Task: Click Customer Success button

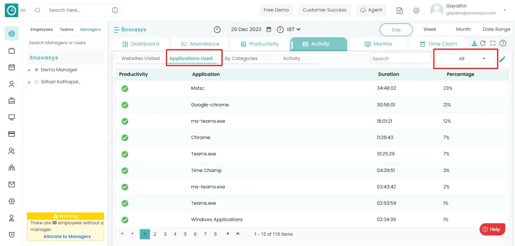Action: click(325, 10)
